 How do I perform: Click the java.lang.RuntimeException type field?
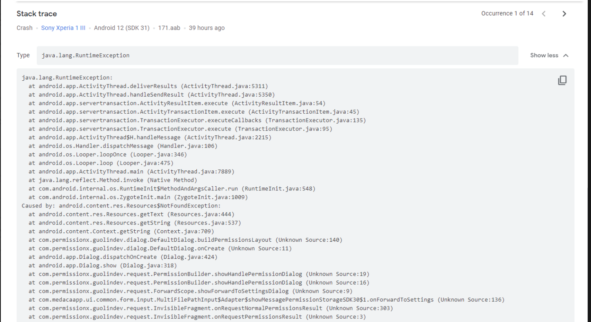pyautogui.click(x=85, y=55)
